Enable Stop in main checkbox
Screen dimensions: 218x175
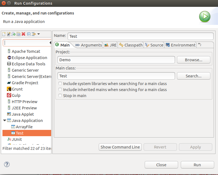click(60, 95)
